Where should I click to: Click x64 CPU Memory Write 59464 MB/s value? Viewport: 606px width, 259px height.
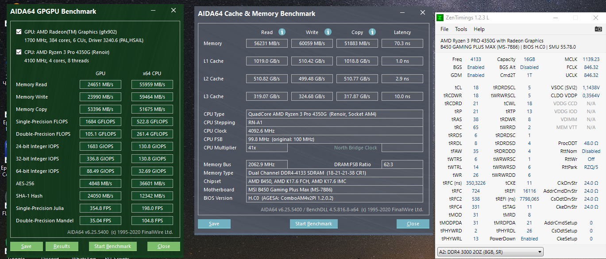point(152,97)
